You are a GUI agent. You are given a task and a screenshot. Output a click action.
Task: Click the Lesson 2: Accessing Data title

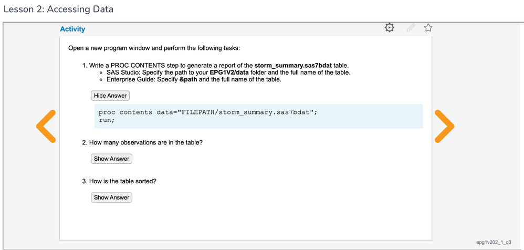click(x=58, y=9)
